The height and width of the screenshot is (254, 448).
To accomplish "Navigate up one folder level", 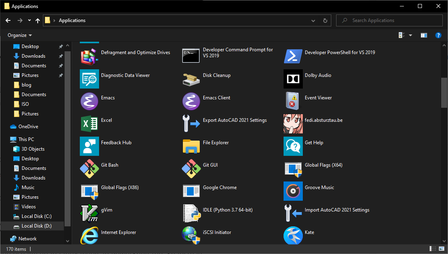I will [x=38, y=20].
